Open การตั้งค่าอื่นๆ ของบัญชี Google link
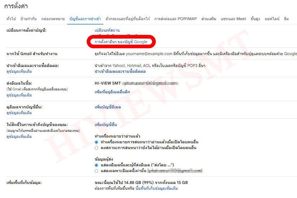 tap(121, 42)
